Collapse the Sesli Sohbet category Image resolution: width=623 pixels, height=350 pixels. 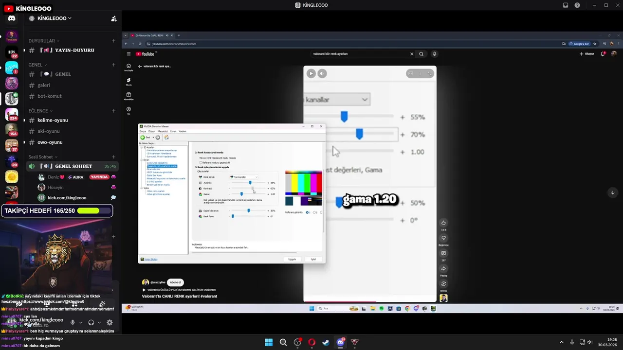[x=43, y=157]
